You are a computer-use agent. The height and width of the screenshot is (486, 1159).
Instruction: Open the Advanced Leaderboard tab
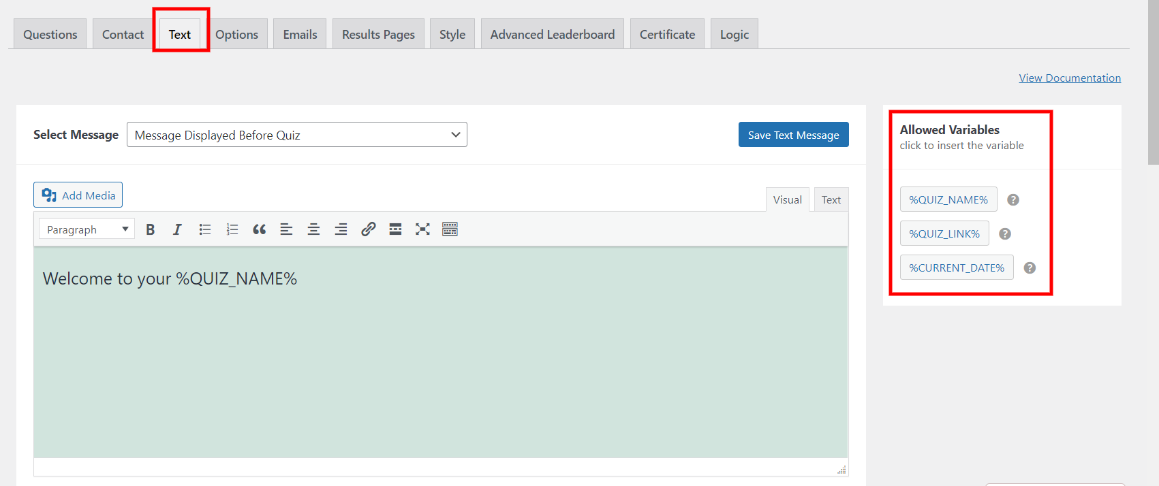[x=553, y=34]
